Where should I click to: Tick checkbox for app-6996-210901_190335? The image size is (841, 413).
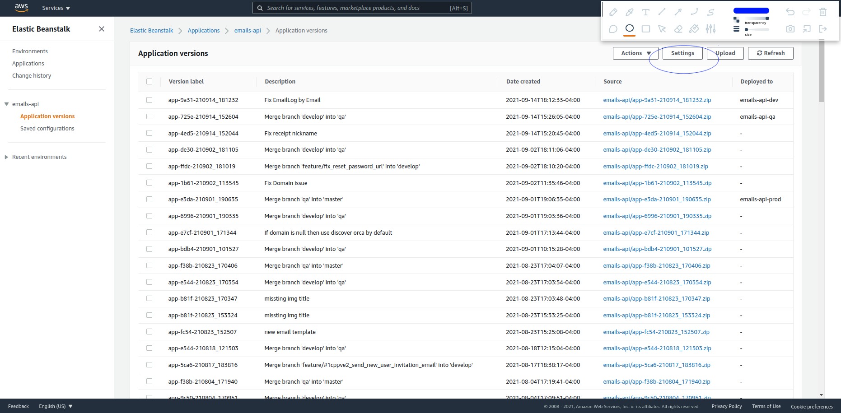tap(150, 216)
